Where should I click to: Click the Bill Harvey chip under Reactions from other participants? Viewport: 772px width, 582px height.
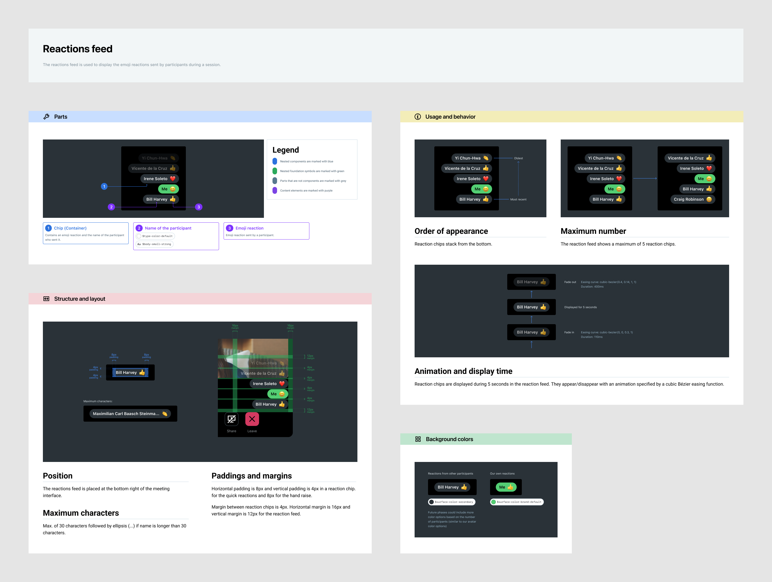click(x=452, y=487)
